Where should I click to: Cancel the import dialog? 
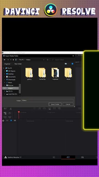point(68,104)
